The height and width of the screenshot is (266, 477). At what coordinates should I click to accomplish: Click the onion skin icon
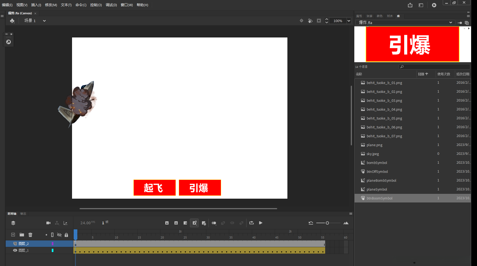pos(214,223)
